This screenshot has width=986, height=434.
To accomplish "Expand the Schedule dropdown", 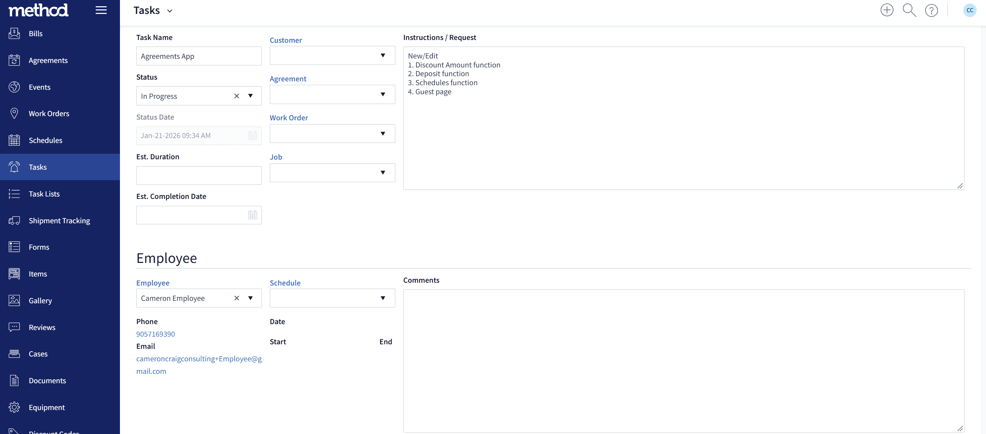I will pyautogui.click(x=383, y=298).
